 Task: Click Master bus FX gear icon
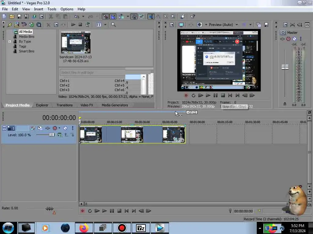(288, 39)
